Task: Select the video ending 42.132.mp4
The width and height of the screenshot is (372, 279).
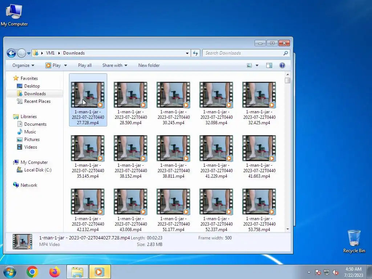Action: 88,210
